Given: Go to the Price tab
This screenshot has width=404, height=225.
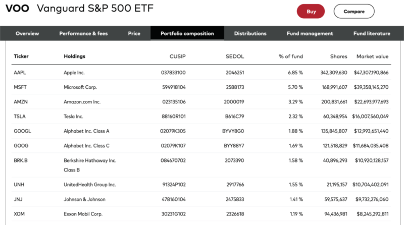Looking at the screenshot, I should 134,34.
